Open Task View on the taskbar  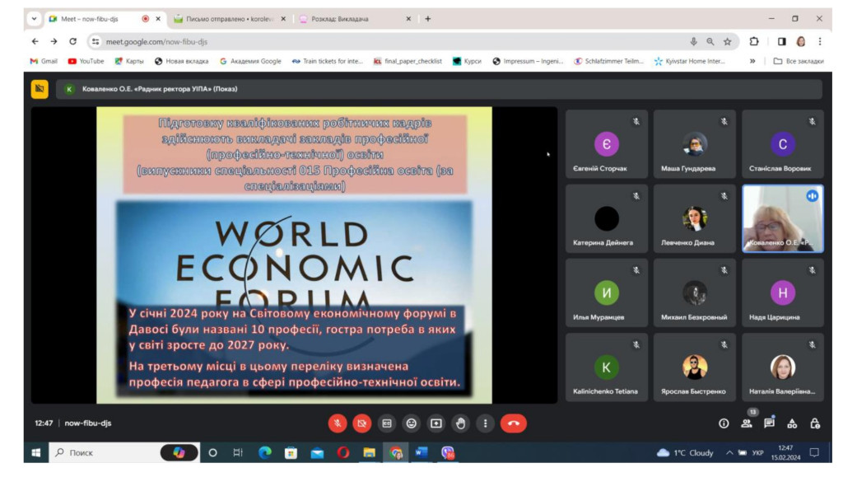tap(238, 453)
